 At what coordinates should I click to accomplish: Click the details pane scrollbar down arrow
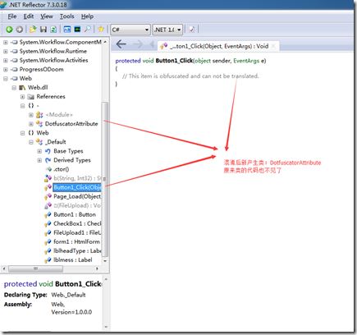(106, 327)
